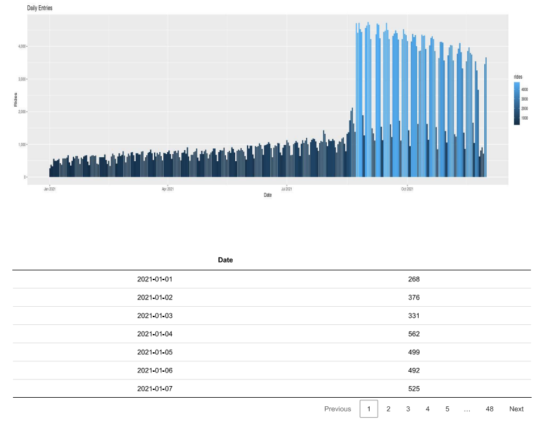
Task: Select the 2021-01-01 date cell
Action: tap(155, 279)
